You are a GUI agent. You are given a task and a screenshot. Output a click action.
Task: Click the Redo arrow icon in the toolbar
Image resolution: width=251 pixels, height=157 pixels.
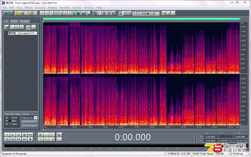[47, 13]
